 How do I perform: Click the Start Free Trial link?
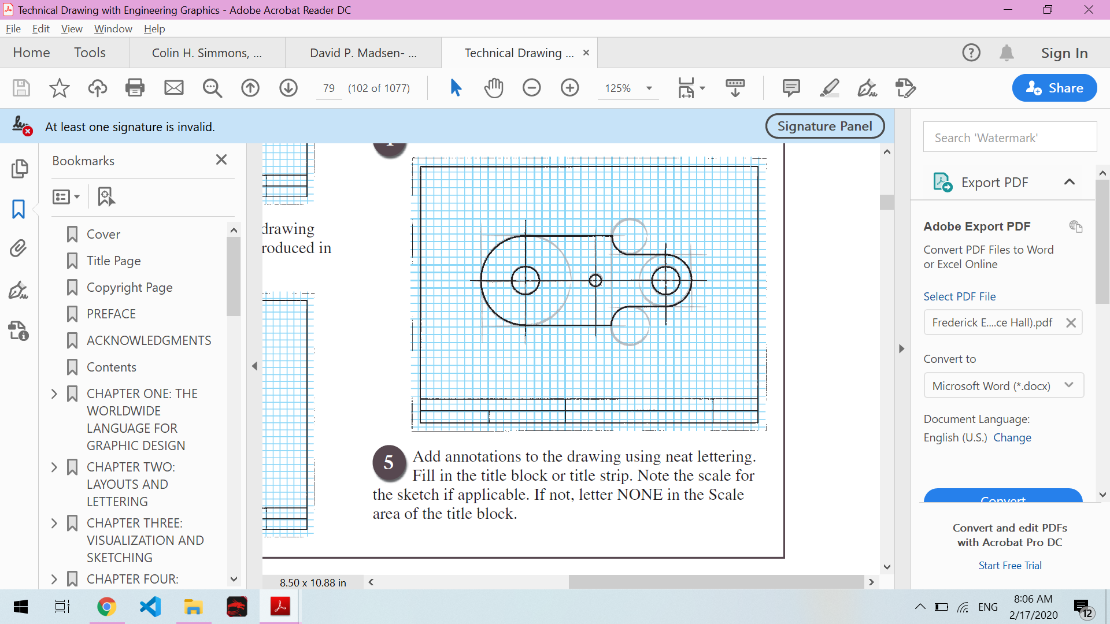(x=1009, y=566)
